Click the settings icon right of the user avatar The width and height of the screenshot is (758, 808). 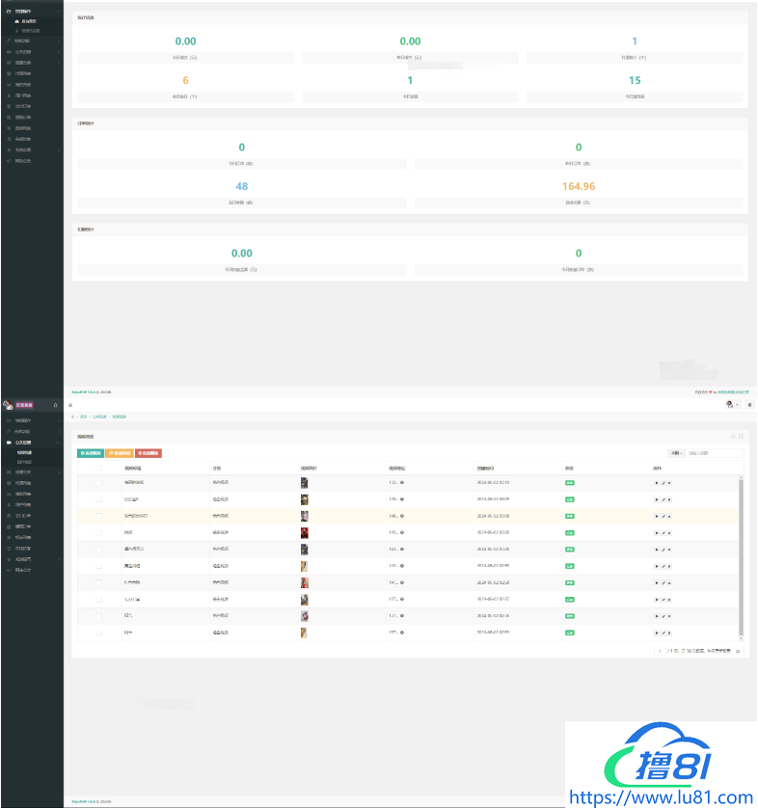(x=749, y=405)
